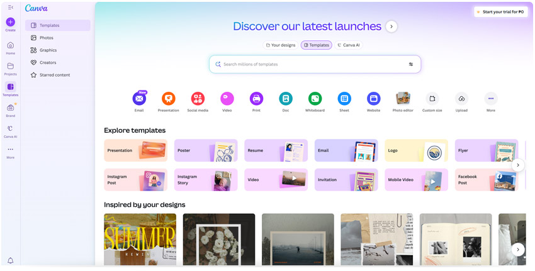Switch to Canva AI pill tab
The width and height of the screenshot is (535, 271).
click(x=348, y=45)
